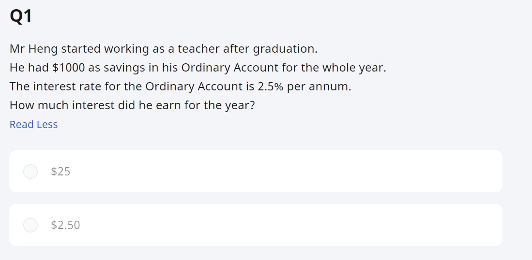Select the $25 radio button
This screenshot has height=260, width=532.
[x=30, y=172]
